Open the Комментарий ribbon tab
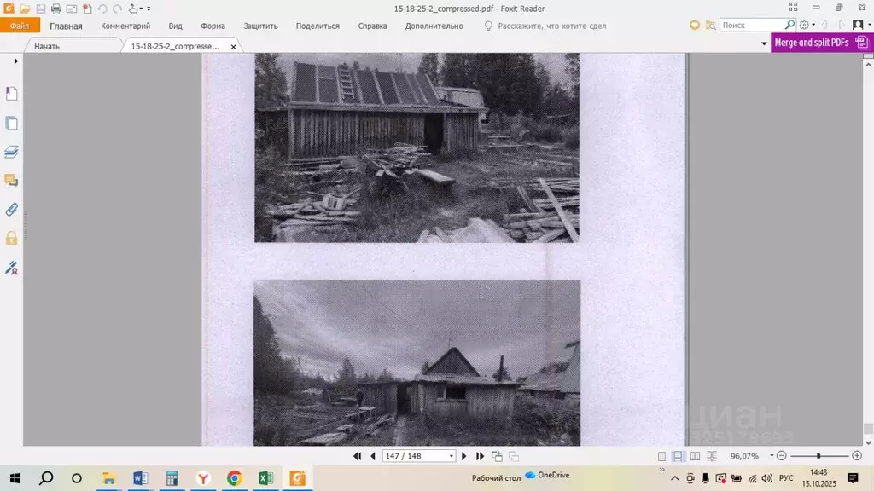 coord(125,26)
